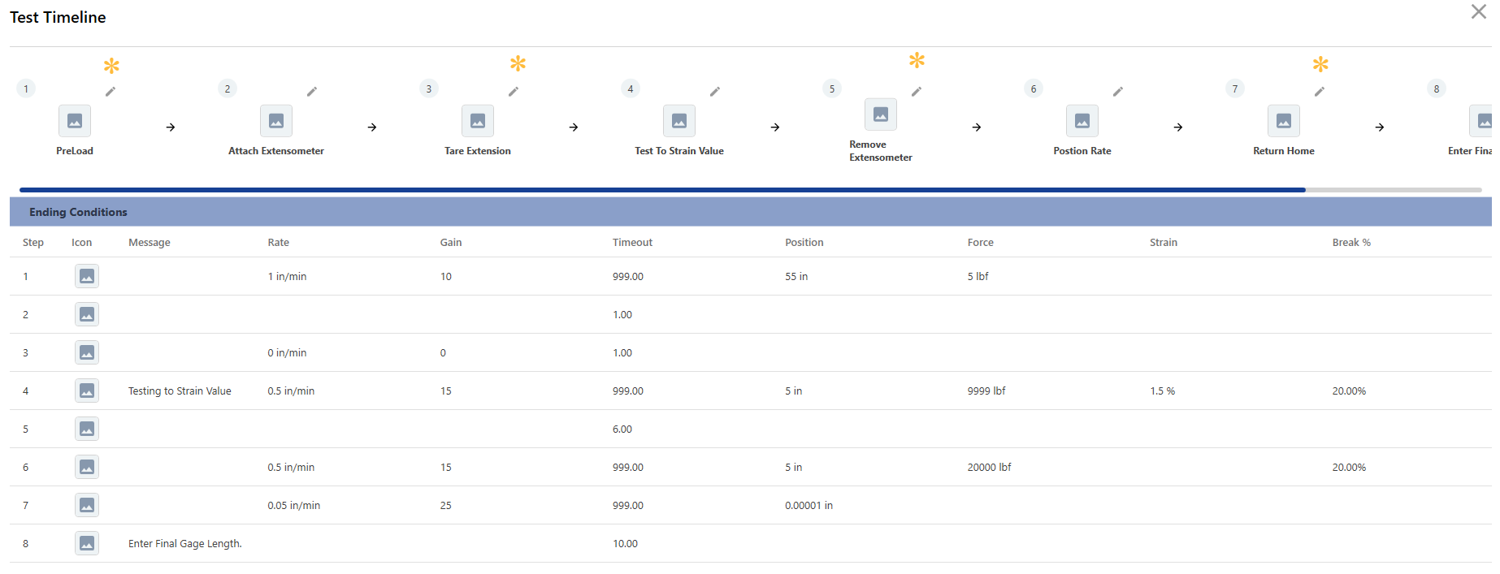Click the timeline horizontal scrollbar
This screenshot has width=1500, height=574.
(662, 190)
